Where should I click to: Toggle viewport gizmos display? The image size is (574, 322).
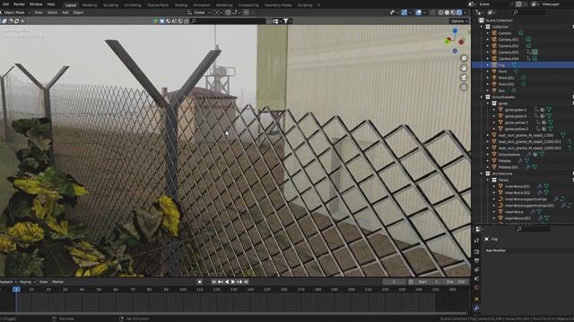pos(404,13)
